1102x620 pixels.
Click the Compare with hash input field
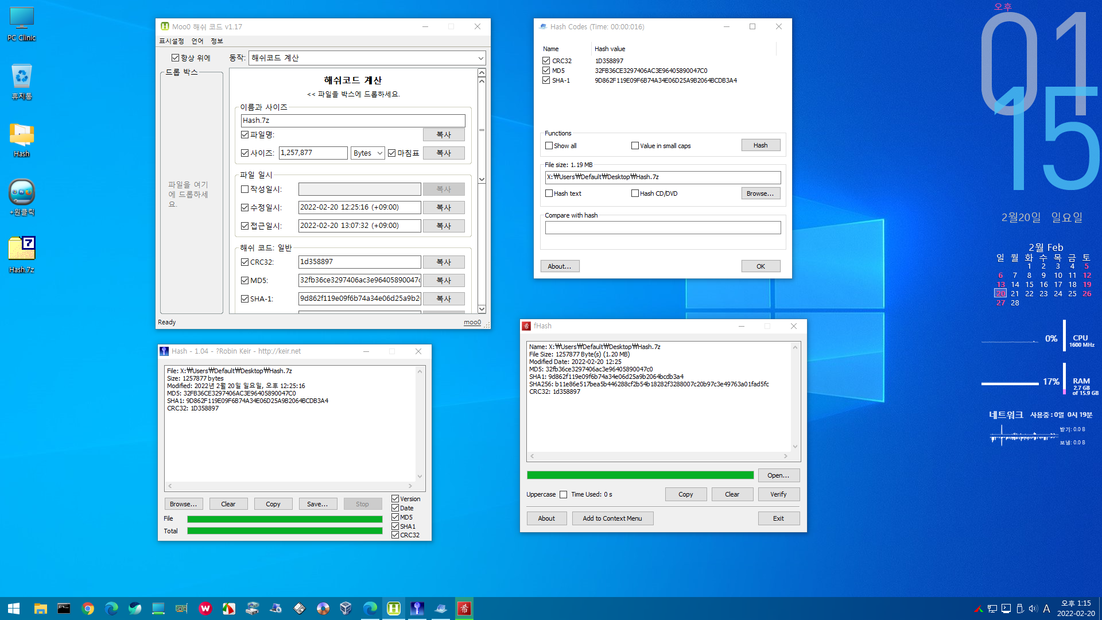(663, 228)
